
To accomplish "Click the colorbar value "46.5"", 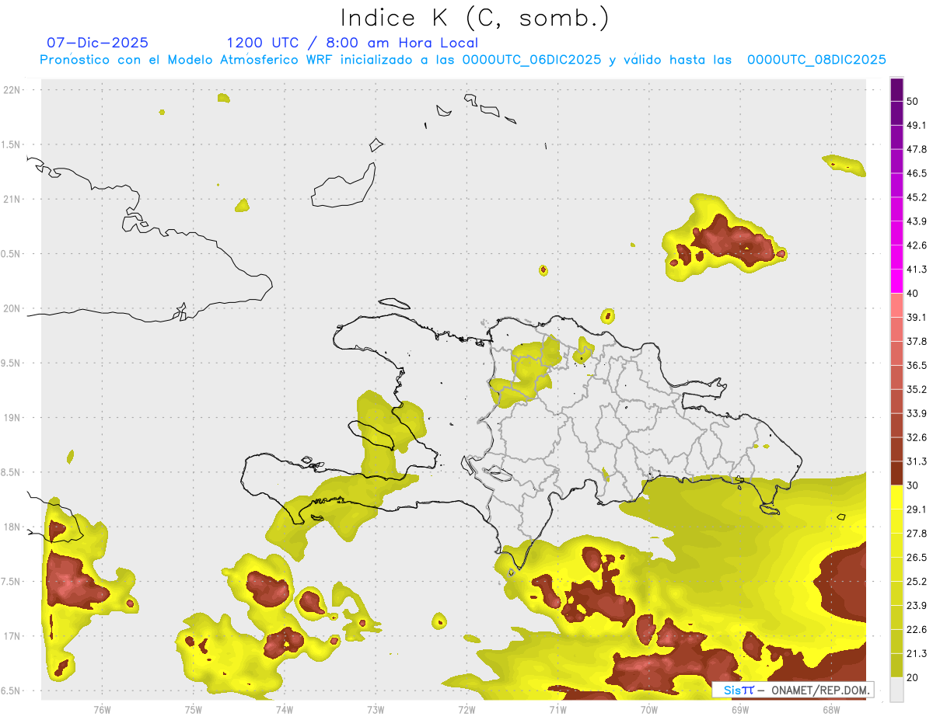I will coord(917,173).
